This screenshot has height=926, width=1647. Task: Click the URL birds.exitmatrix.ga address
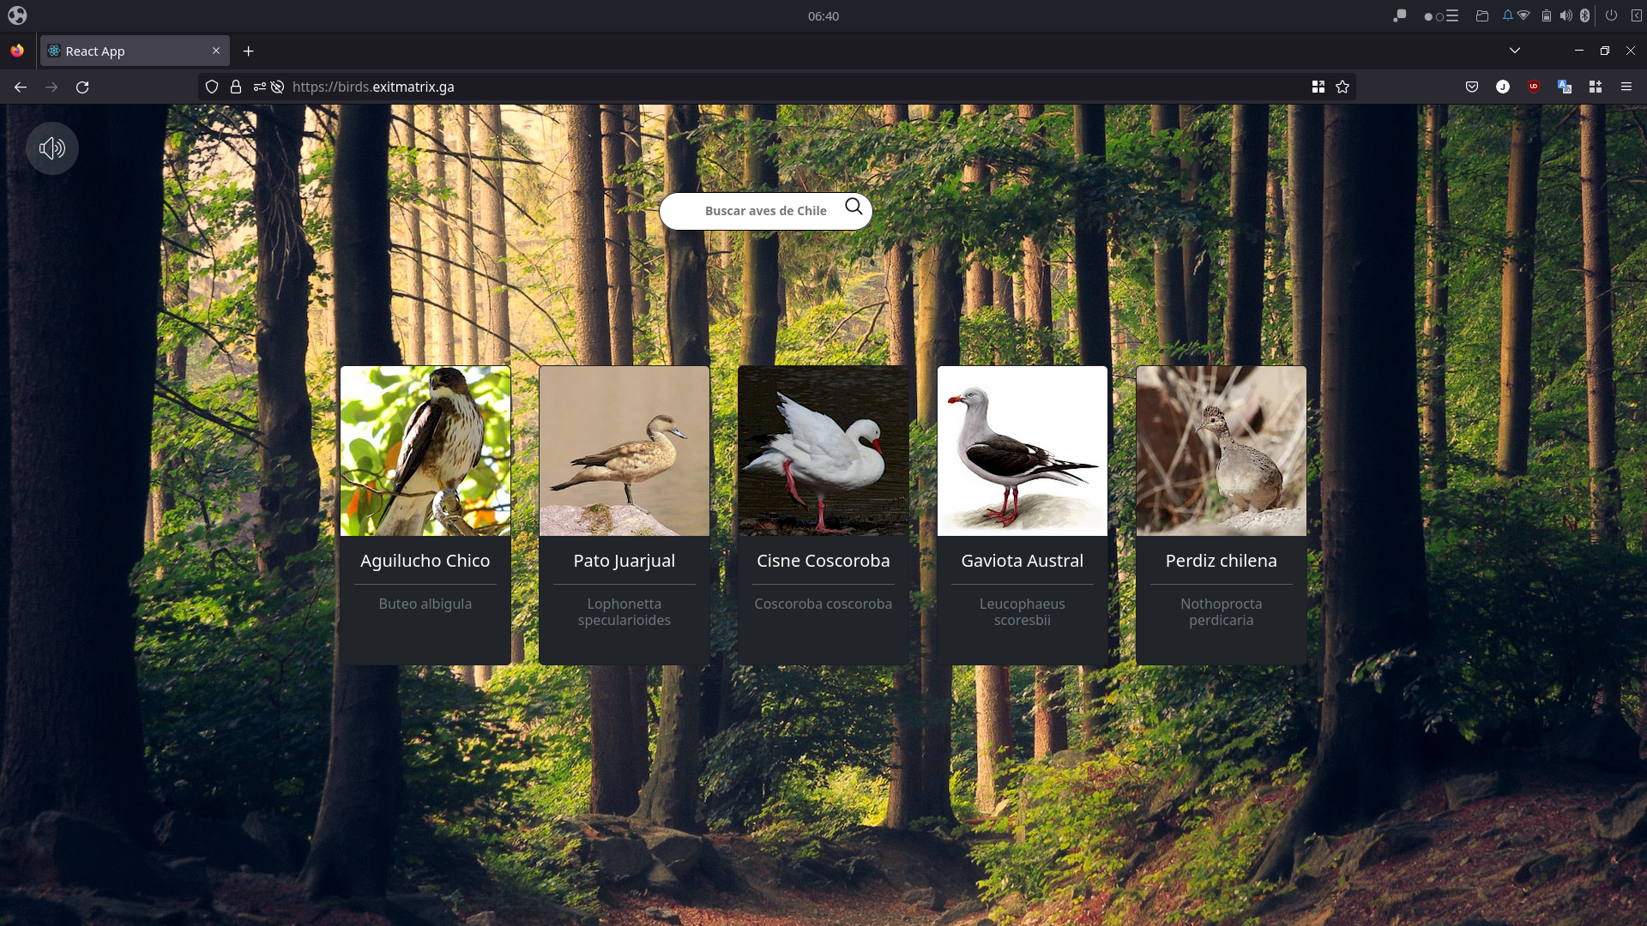pyautogui.click(x=373, y=87)
